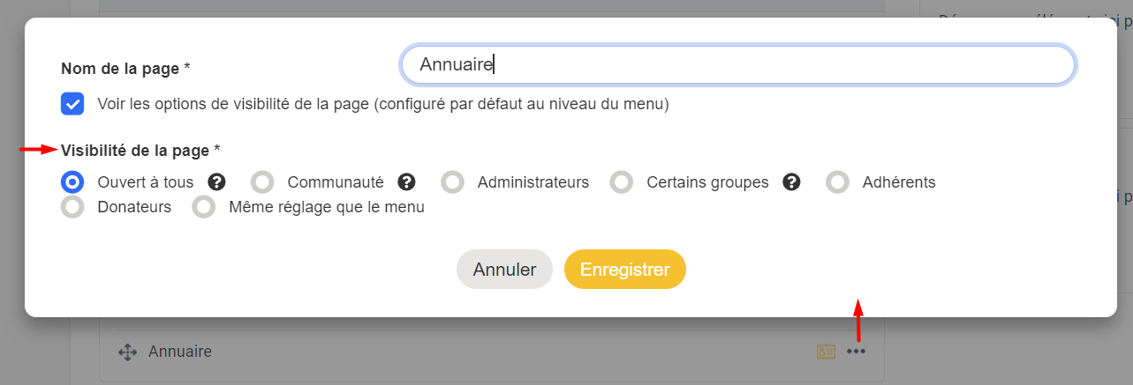Open the three-dot menu of Annuaire row
This screenshot has width=1133, height=385.
(857, 352)
